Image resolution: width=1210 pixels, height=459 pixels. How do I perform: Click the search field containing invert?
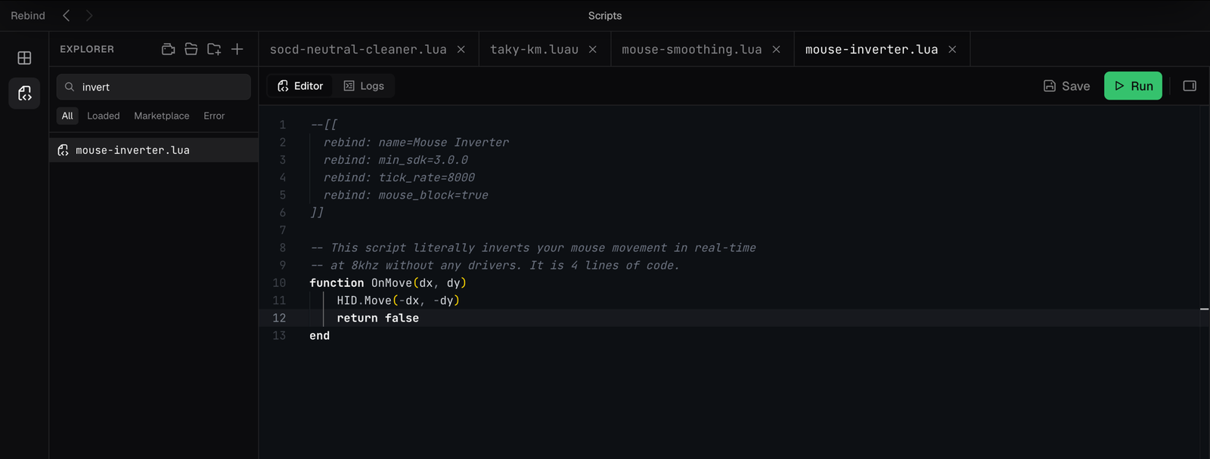point(154,87)
